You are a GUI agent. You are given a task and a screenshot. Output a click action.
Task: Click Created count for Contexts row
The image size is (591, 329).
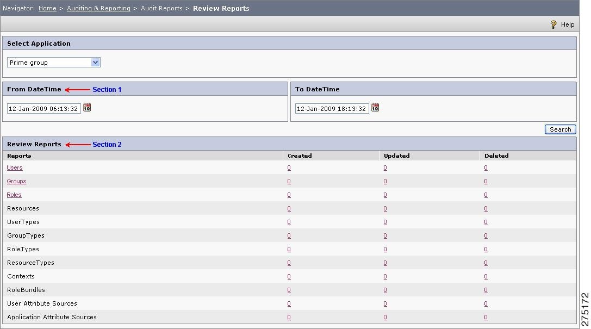point(289,276)
